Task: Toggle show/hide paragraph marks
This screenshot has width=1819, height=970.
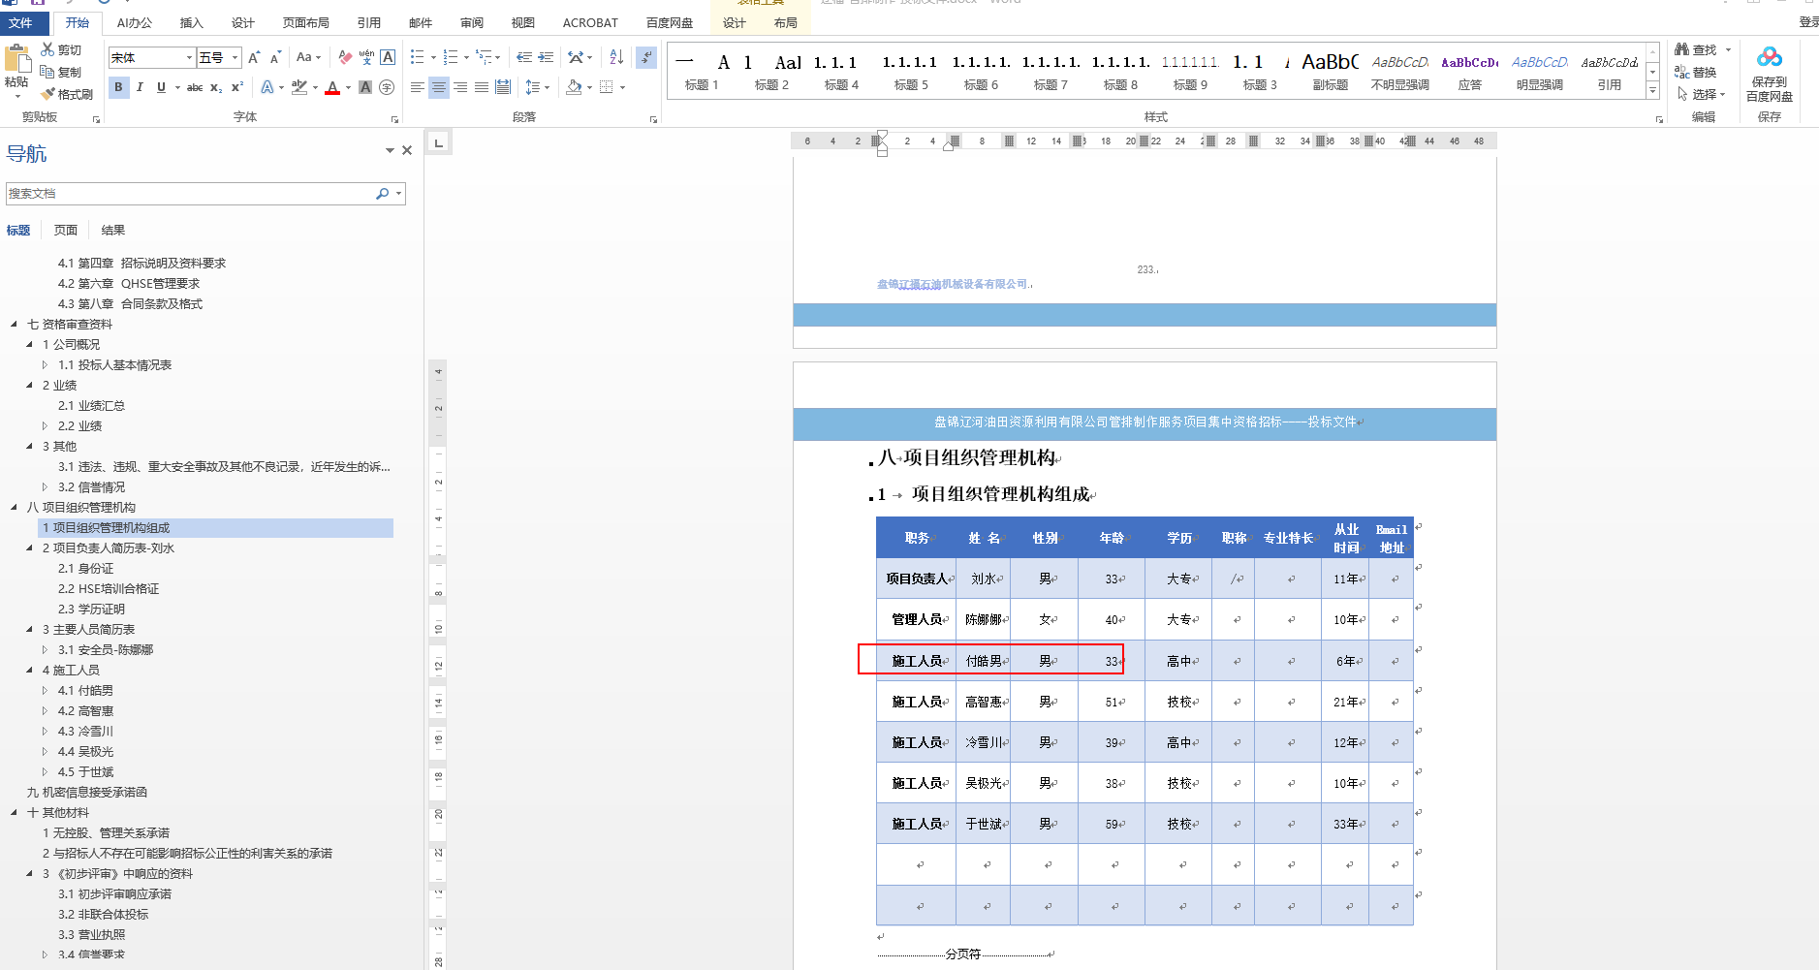Action: [x=646, y=58]
